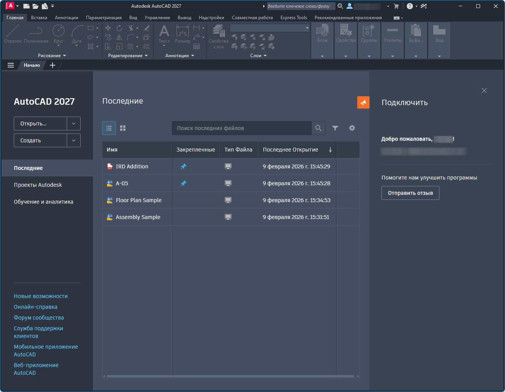The width and height of the screenshot is (505, 392).
Task: Open the layer selection combo box
Action: coord(270,28)
